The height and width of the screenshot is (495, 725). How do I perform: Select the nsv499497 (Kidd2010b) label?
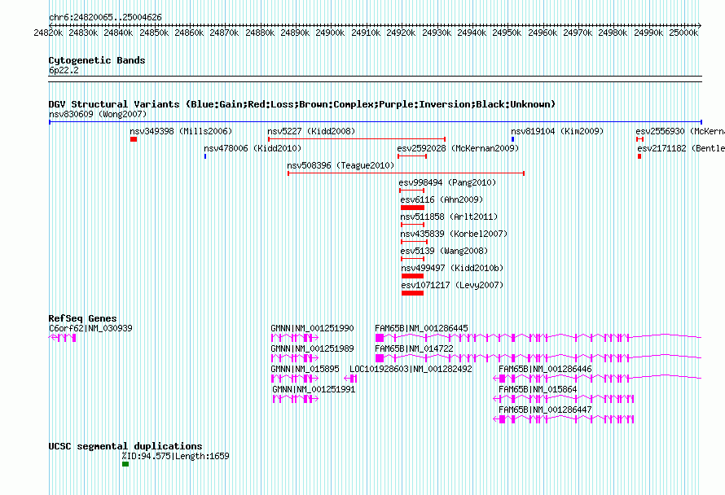click(x=452, y=268)
